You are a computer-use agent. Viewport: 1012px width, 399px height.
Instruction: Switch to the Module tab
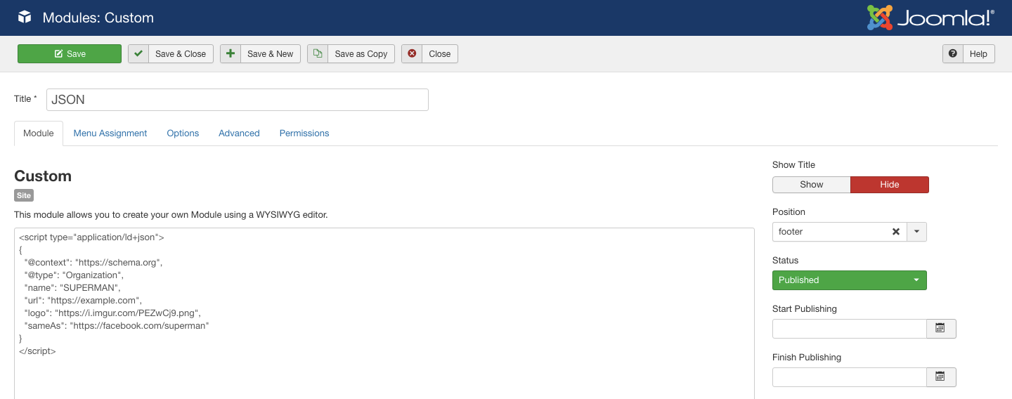tap(39, 133)
